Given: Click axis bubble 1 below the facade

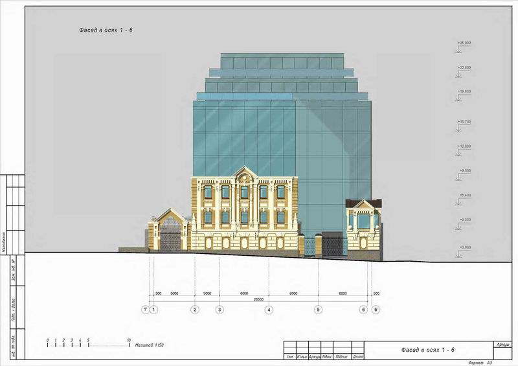Looking at the screenshot, I should coord(154,310).
